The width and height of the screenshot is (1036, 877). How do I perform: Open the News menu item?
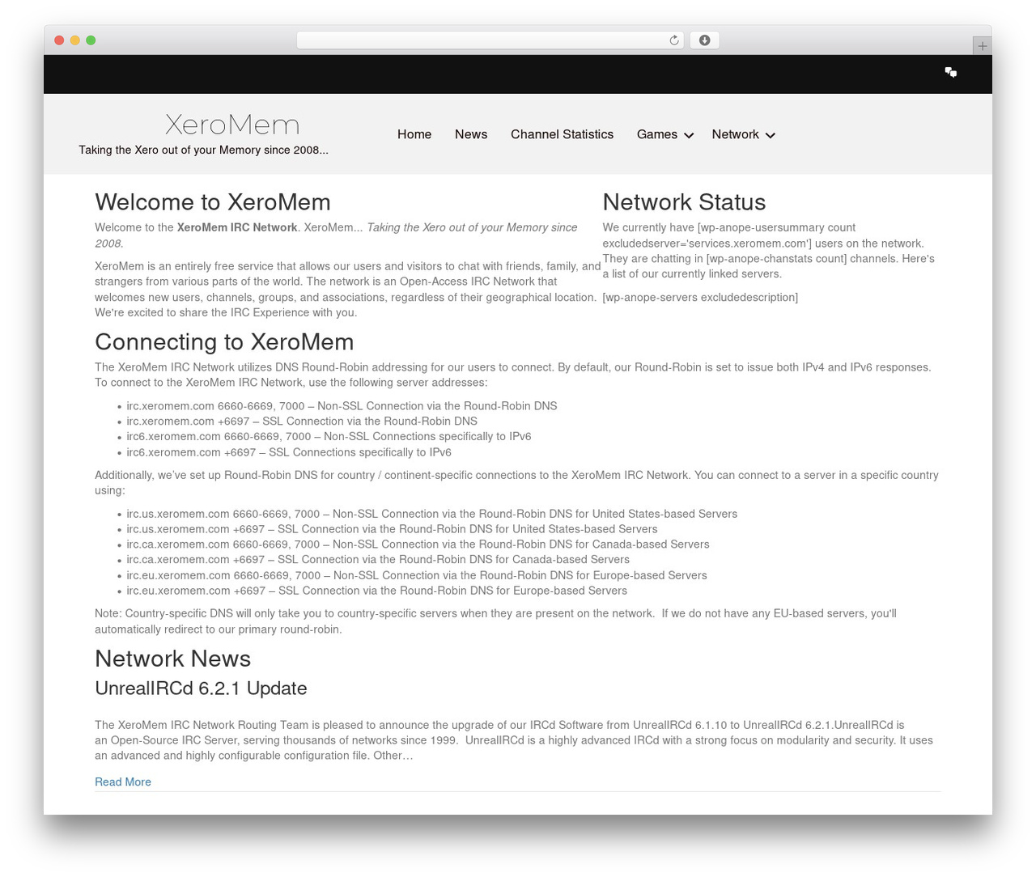coord(471,134)
